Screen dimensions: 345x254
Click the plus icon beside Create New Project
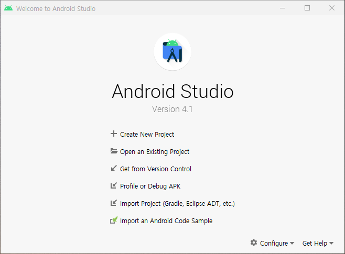click(114, 134)
